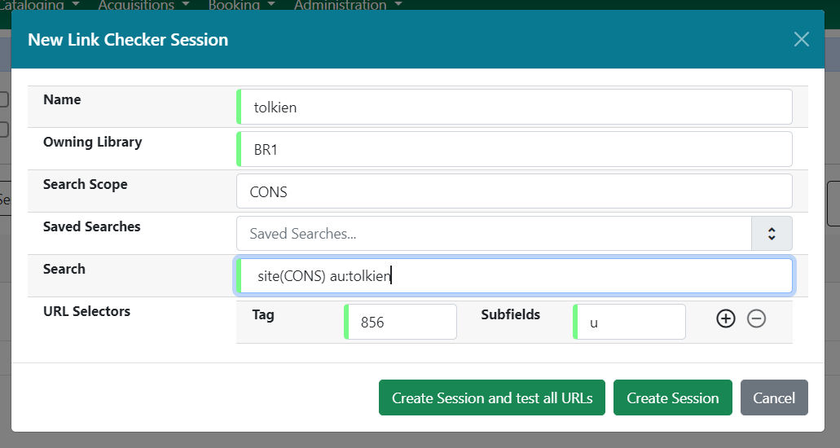The image size is (840, 448).
Task: Add another URL selector row
Action: [x=726, y=318]
